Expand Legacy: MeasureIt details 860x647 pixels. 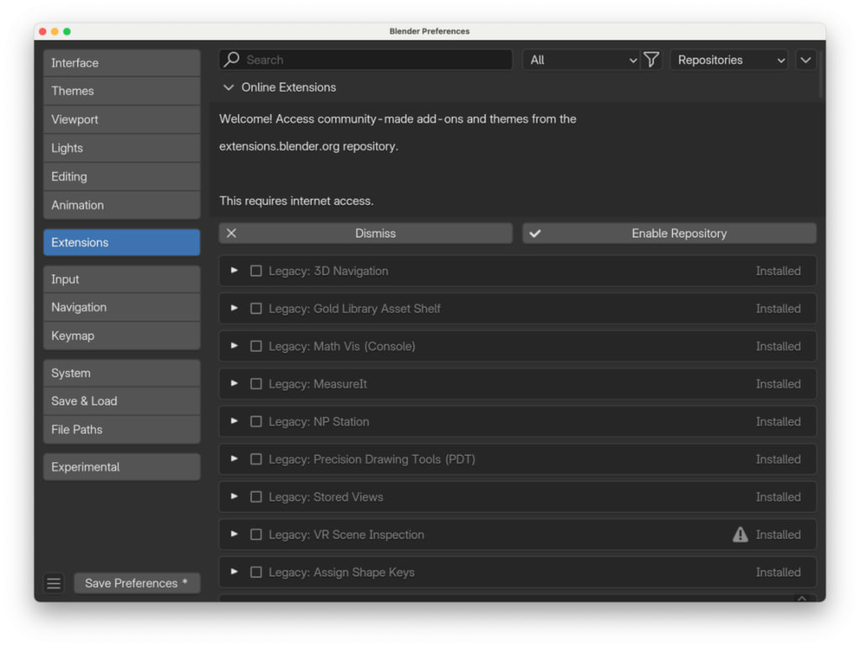point(234,384)
